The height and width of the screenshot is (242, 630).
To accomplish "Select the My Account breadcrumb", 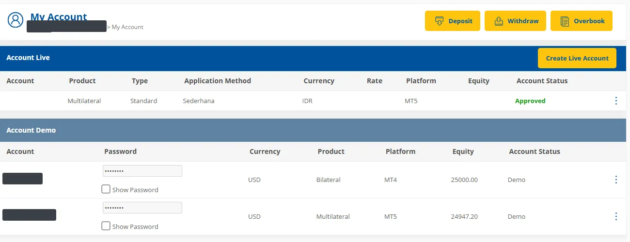I will pyautogui.click(x=127, y=27).
